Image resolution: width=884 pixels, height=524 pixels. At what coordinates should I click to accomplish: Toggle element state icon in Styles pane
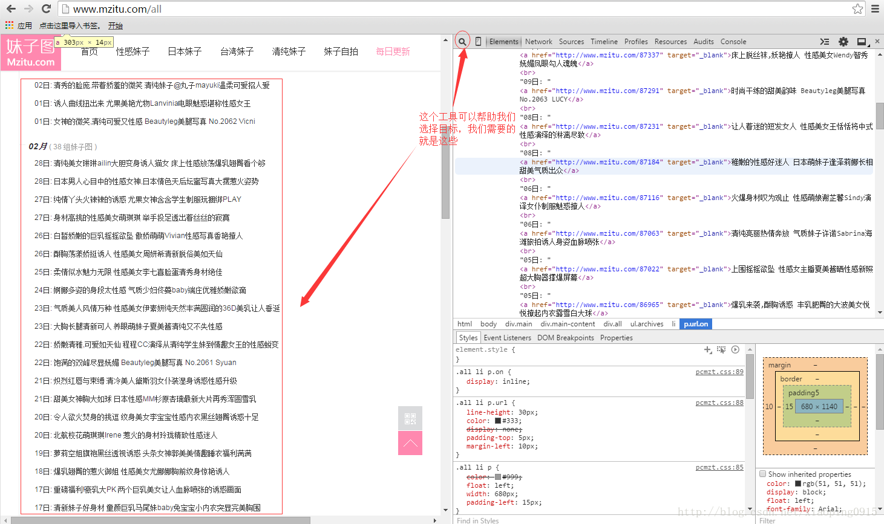721,349
